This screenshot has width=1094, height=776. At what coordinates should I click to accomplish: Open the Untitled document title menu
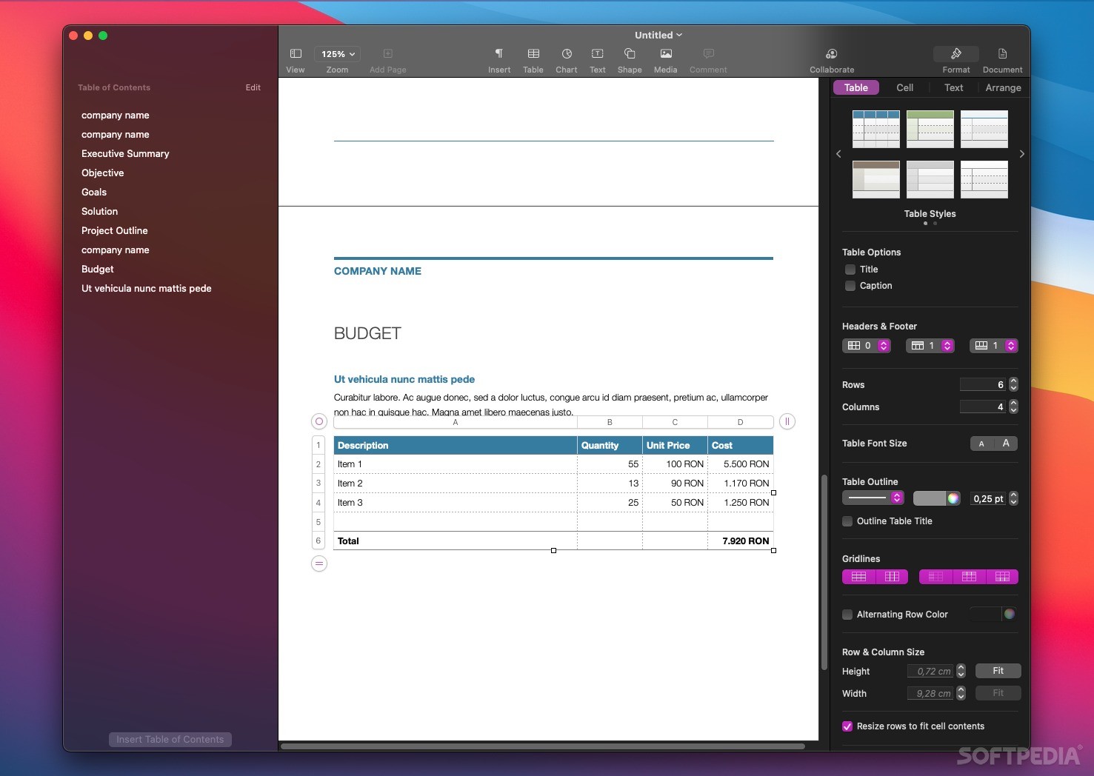click(x=658, y=35)
